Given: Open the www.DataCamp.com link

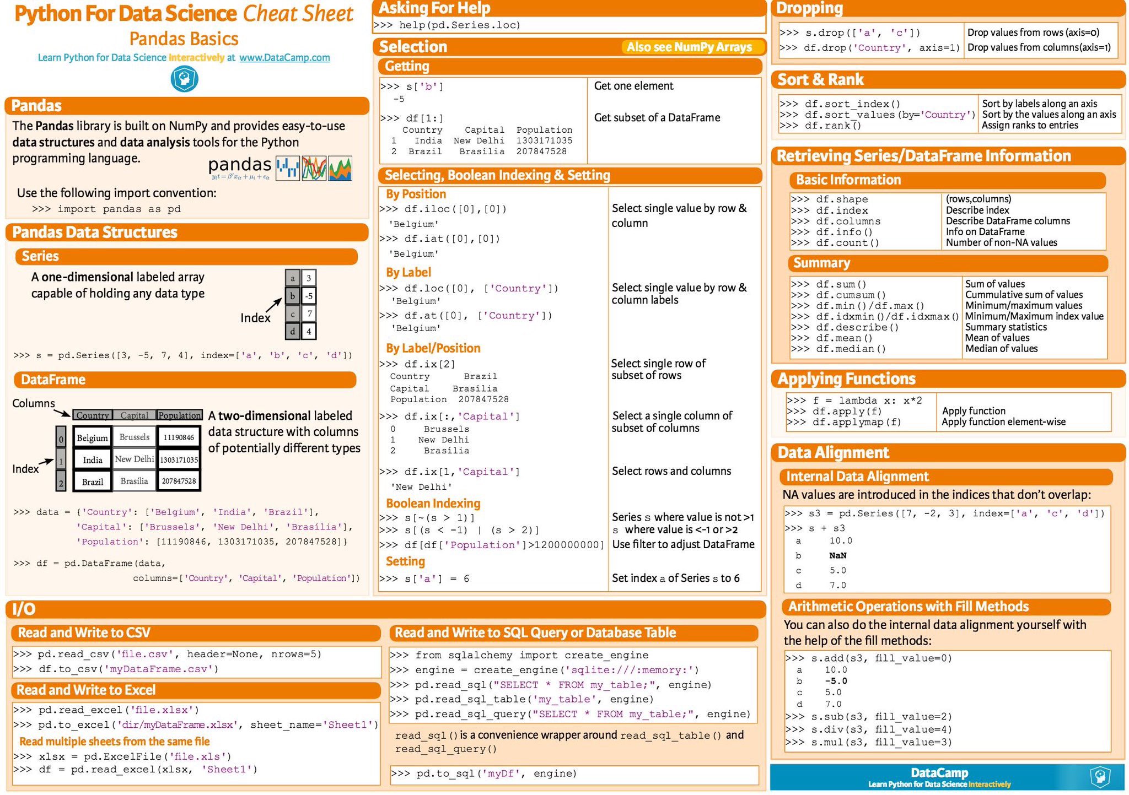Looking at the screenshot, I should coord(284,57).
